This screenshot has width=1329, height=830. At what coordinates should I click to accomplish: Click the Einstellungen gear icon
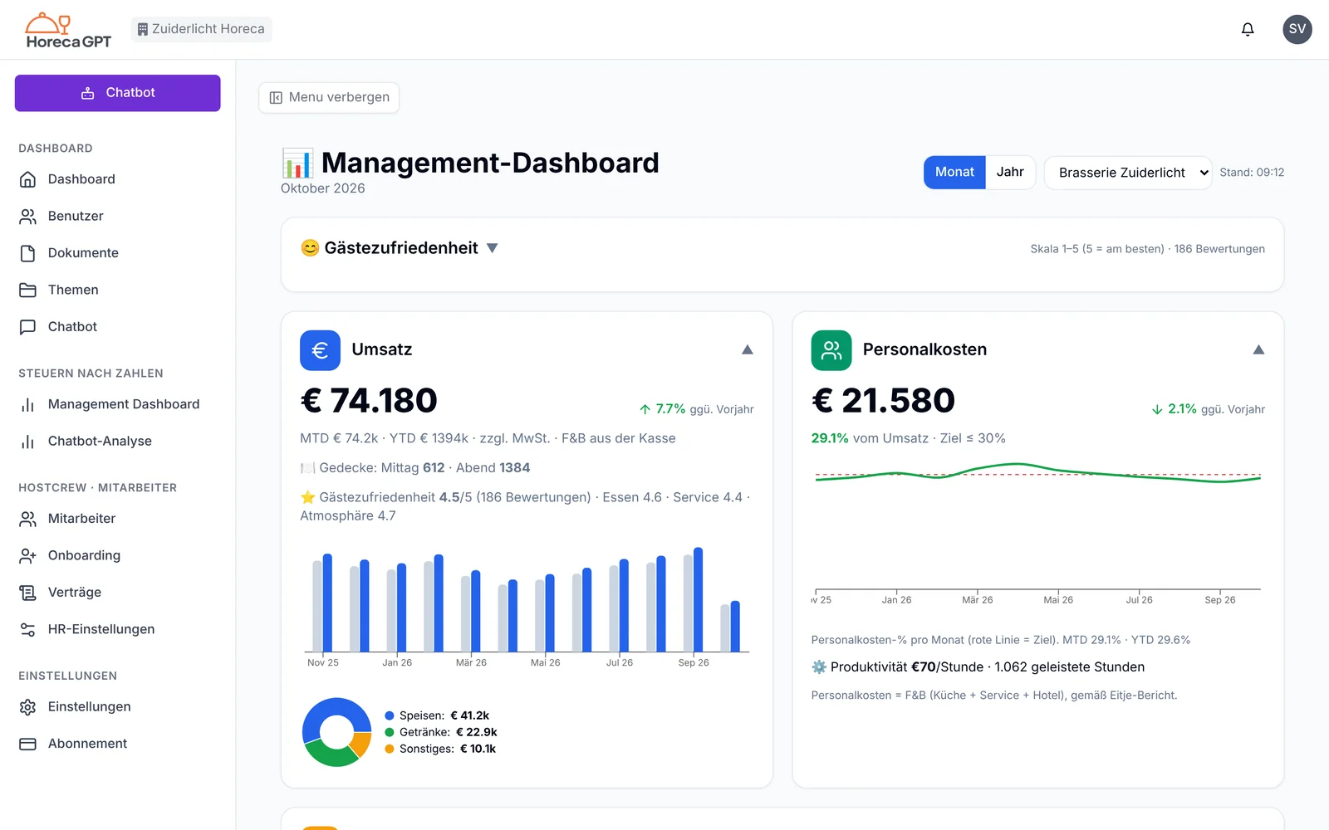pyautogui.click(x=27, y=707)
